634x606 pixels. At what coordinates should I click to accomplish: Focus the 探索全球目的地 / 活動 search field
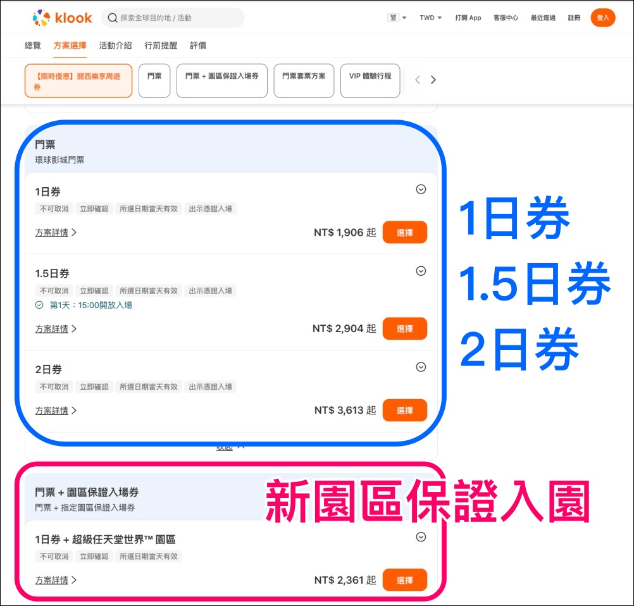173,18
